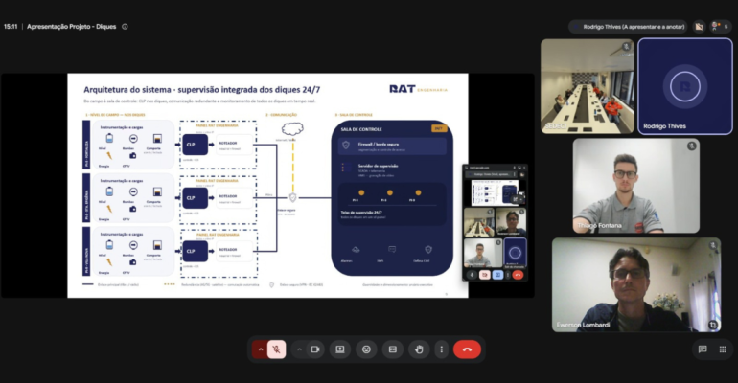Image resolution: width=738 pixels, height=383 pixels.
Task: Click the cloud internet icon on slide
Action: tap(292, 128)
